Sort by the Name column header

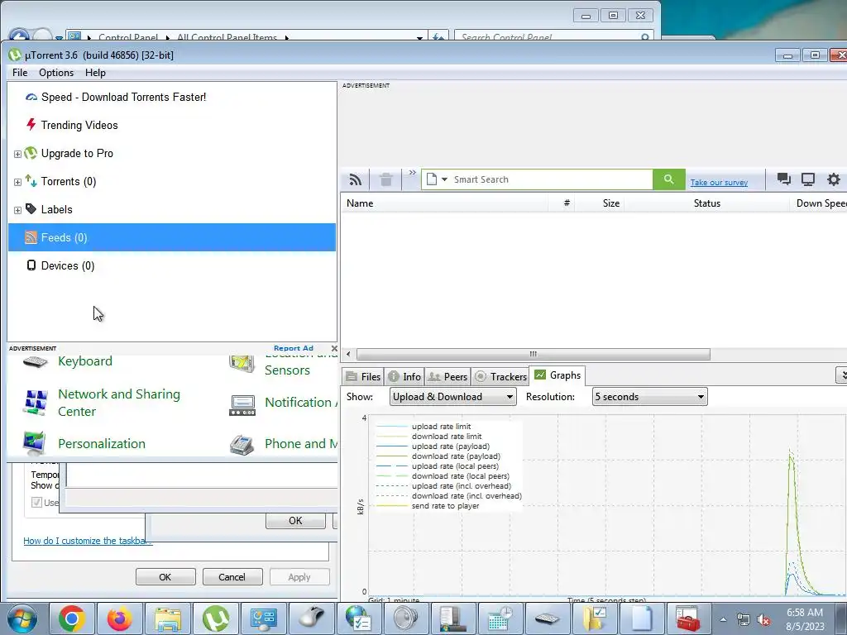click(x=360, y=203)
